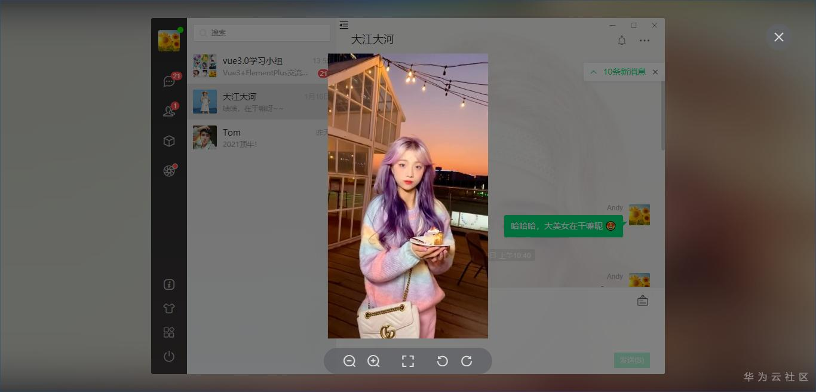Viewport: 816px width, 392px height.
Task: Select the Tom conversation
Action: click(x=257, y=137)
